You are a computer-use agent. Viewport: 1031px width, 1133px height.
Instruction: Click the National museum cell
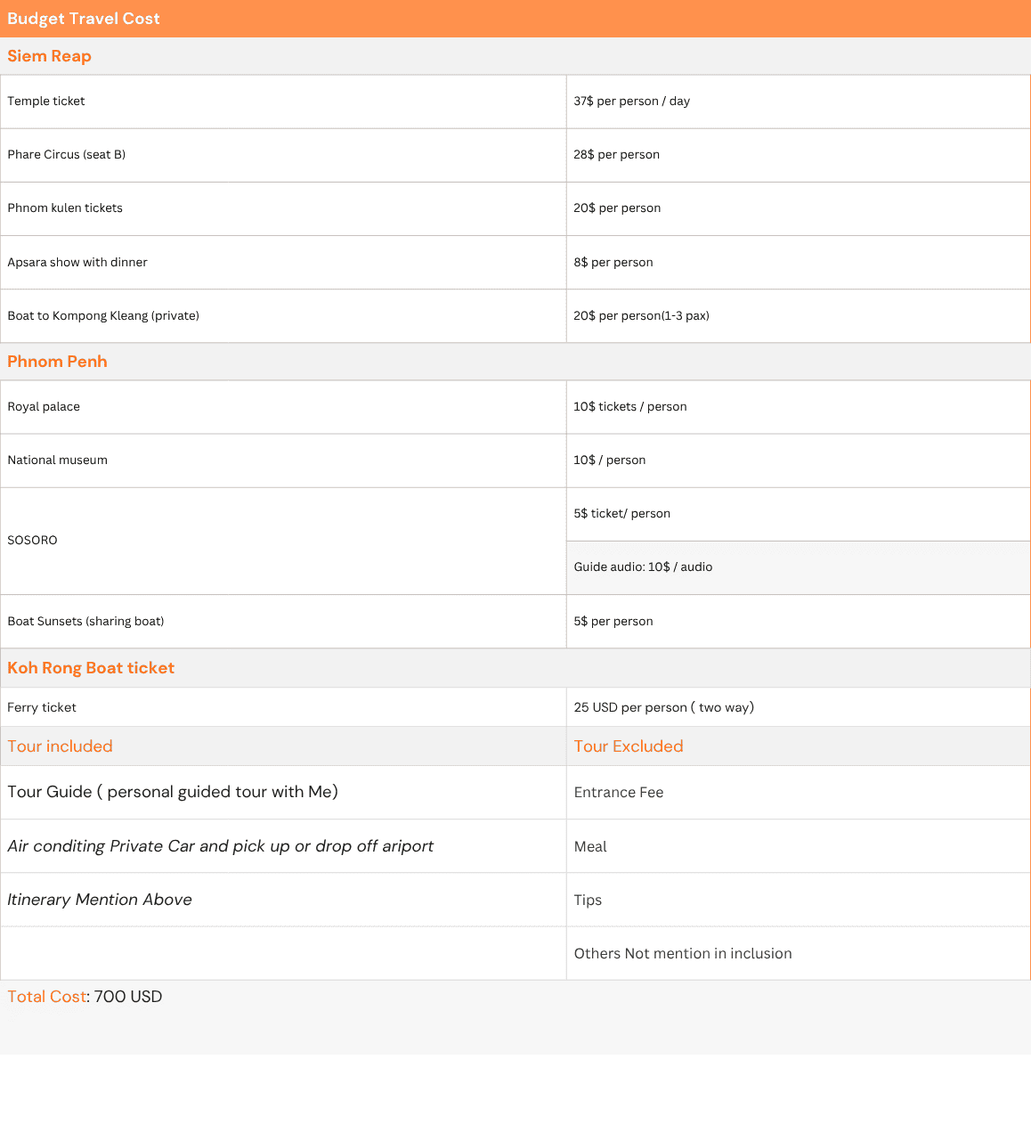point(58,461)
